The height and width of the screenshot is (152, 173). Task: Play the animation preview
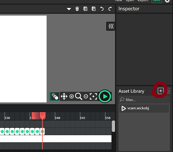(105, 96)
